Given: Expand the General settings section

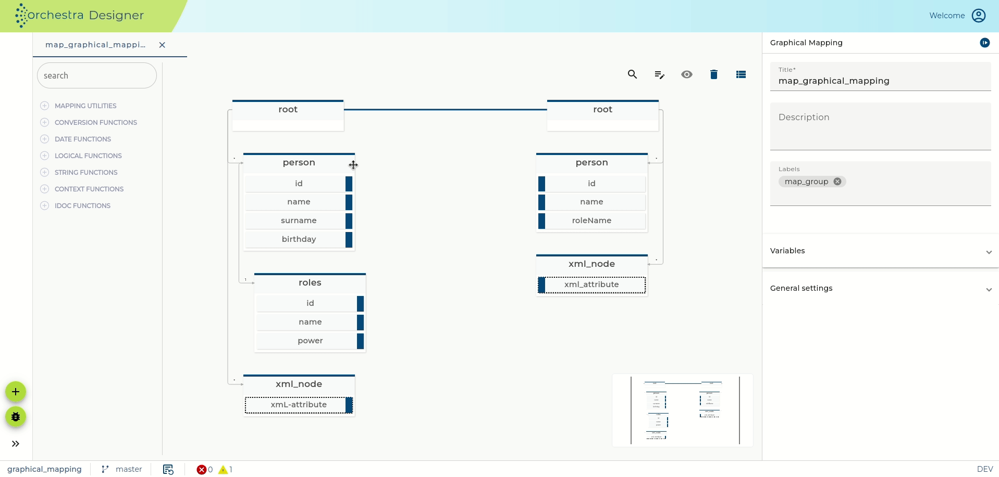Looking at the screenshot, I should coord(880,288).
